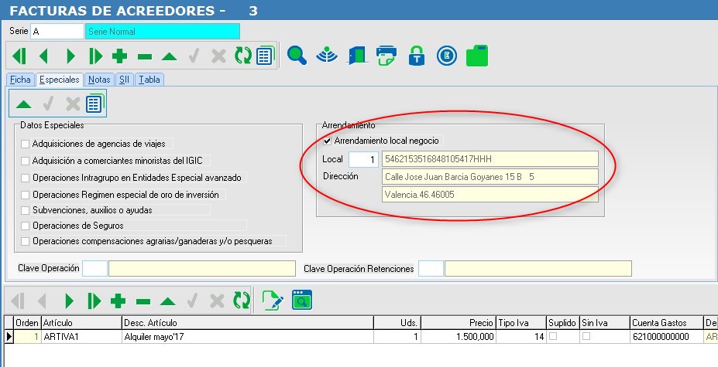Open the printer icon
The width and height of the screenshot is (718, 367).
tap(386, 56)
